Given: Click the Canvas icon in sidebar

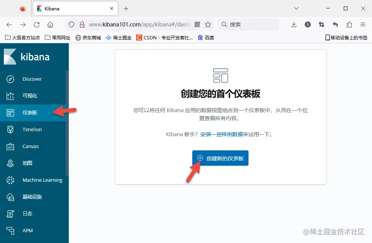Looking at the screenshot, I should click(x=10, y=147).
